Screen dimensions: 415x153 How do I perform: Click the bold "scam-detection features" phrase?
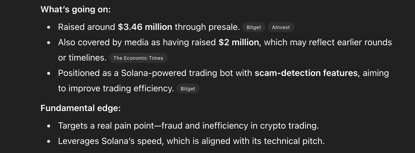pyautogui.click(x=306, y=73)
